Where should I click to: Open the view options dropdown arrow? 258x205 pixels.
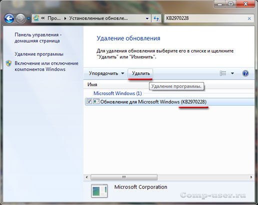tap(232, 73)
